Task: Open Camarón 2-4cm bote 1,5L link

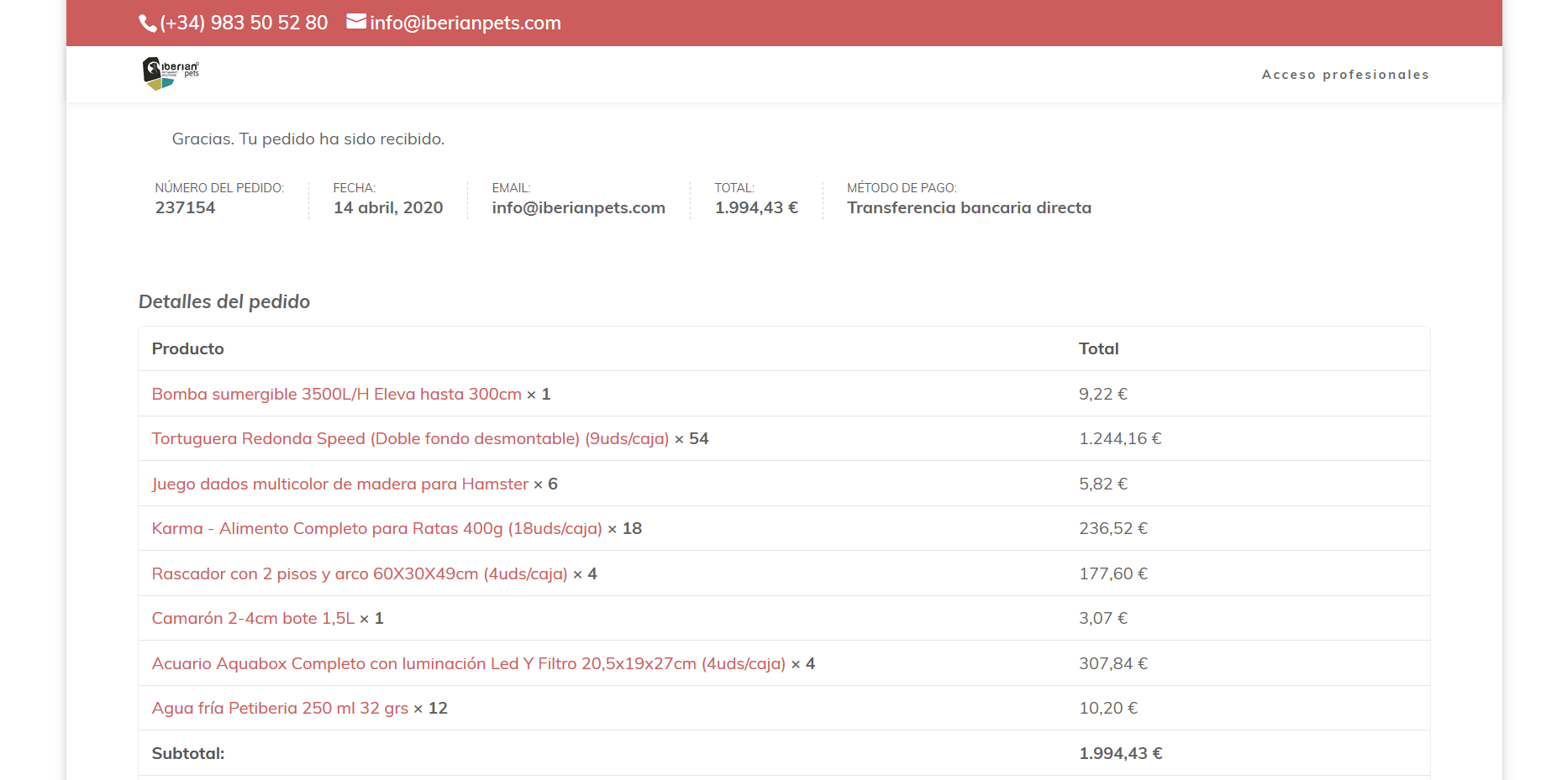Action: [x=254, y=618]
